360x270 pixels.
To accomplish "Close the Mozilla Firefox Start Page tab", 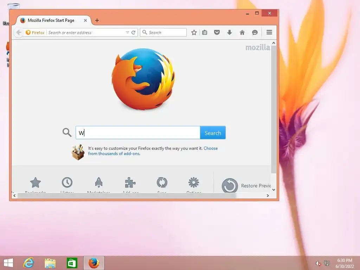I will coord(85,20).
